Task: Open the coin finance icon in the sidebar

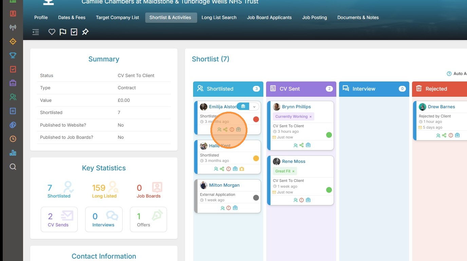Action: (13, 125)
